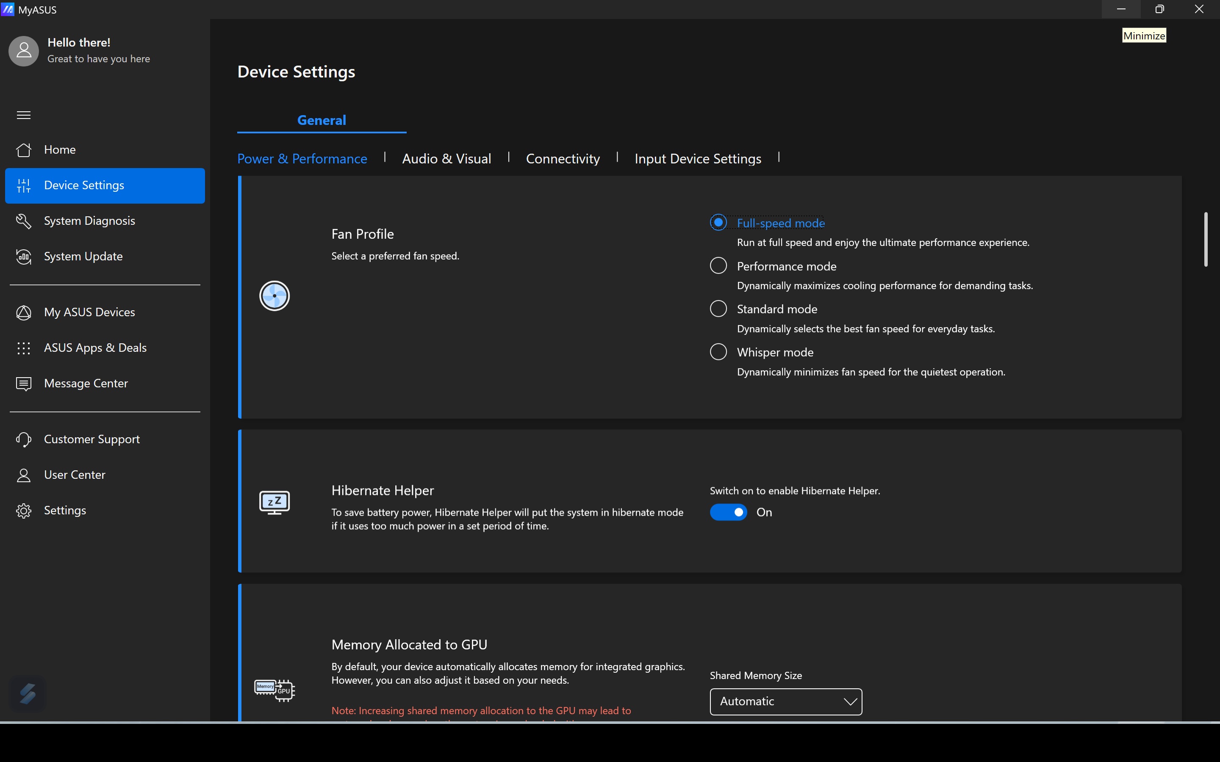Click the Hibernate Helper monitor icon

(274, 502)
